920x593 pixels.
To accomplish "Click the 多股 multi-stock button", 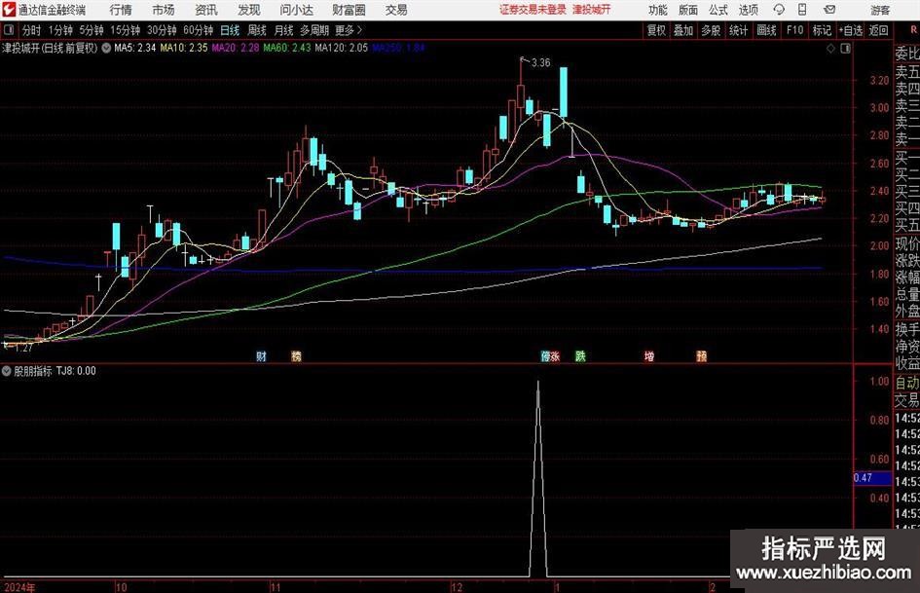I will pyautogui.click(x=711, y=30).
